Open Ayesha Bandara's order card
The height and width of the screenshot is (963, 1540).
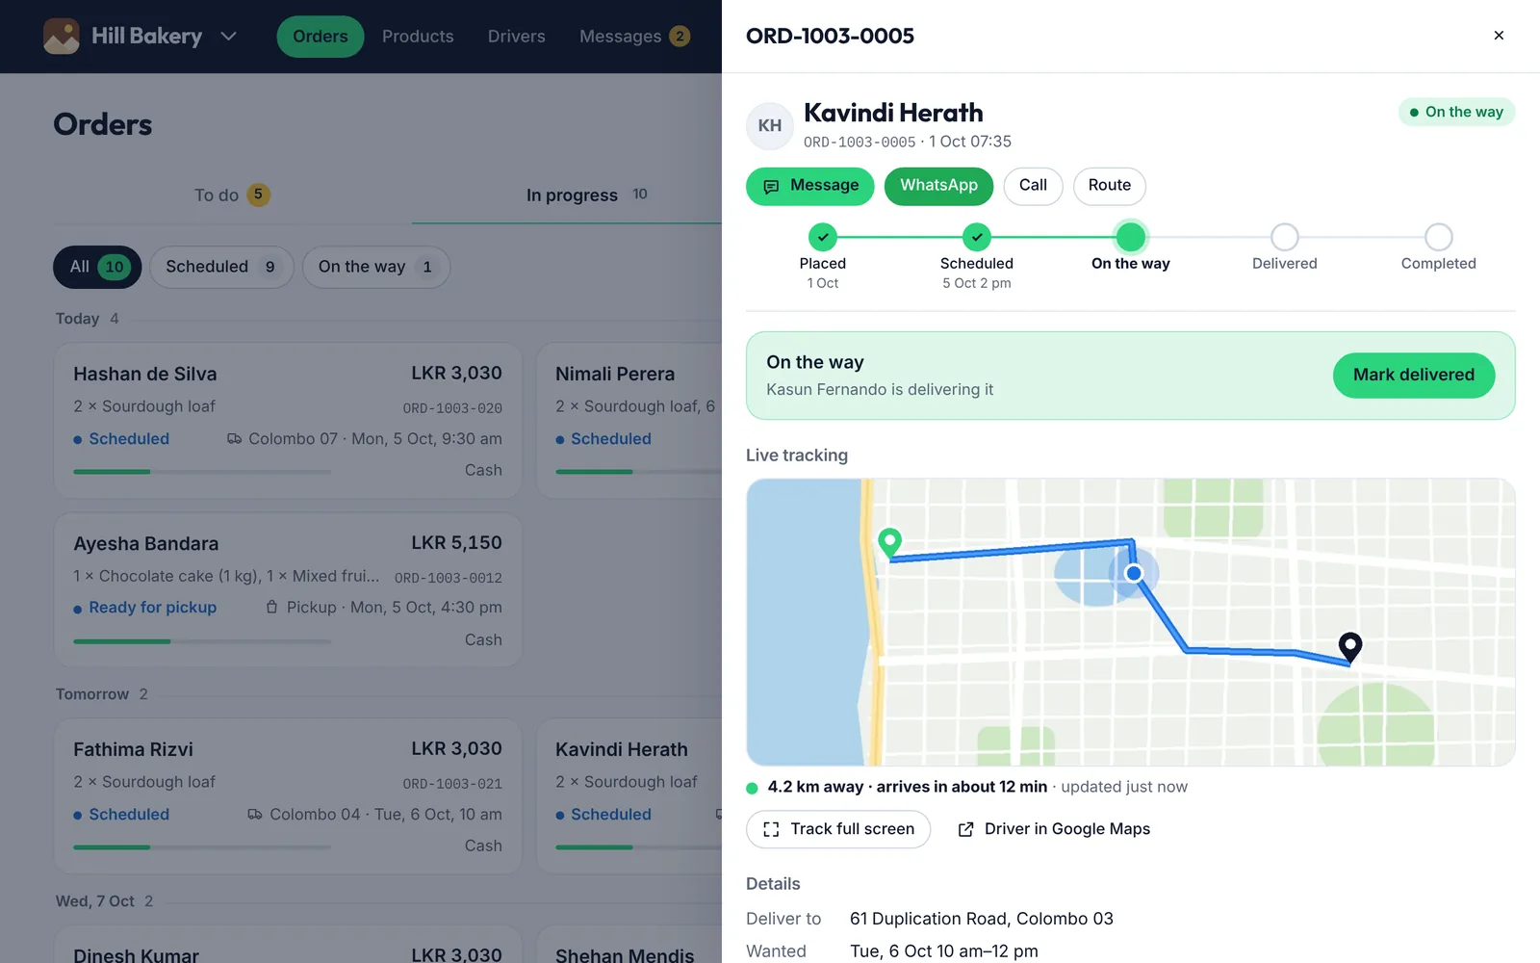coord(288,590)
